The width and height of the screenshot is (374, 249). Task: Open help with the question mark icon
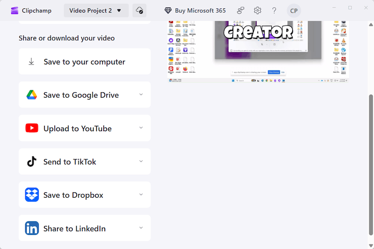pos(274,10)
